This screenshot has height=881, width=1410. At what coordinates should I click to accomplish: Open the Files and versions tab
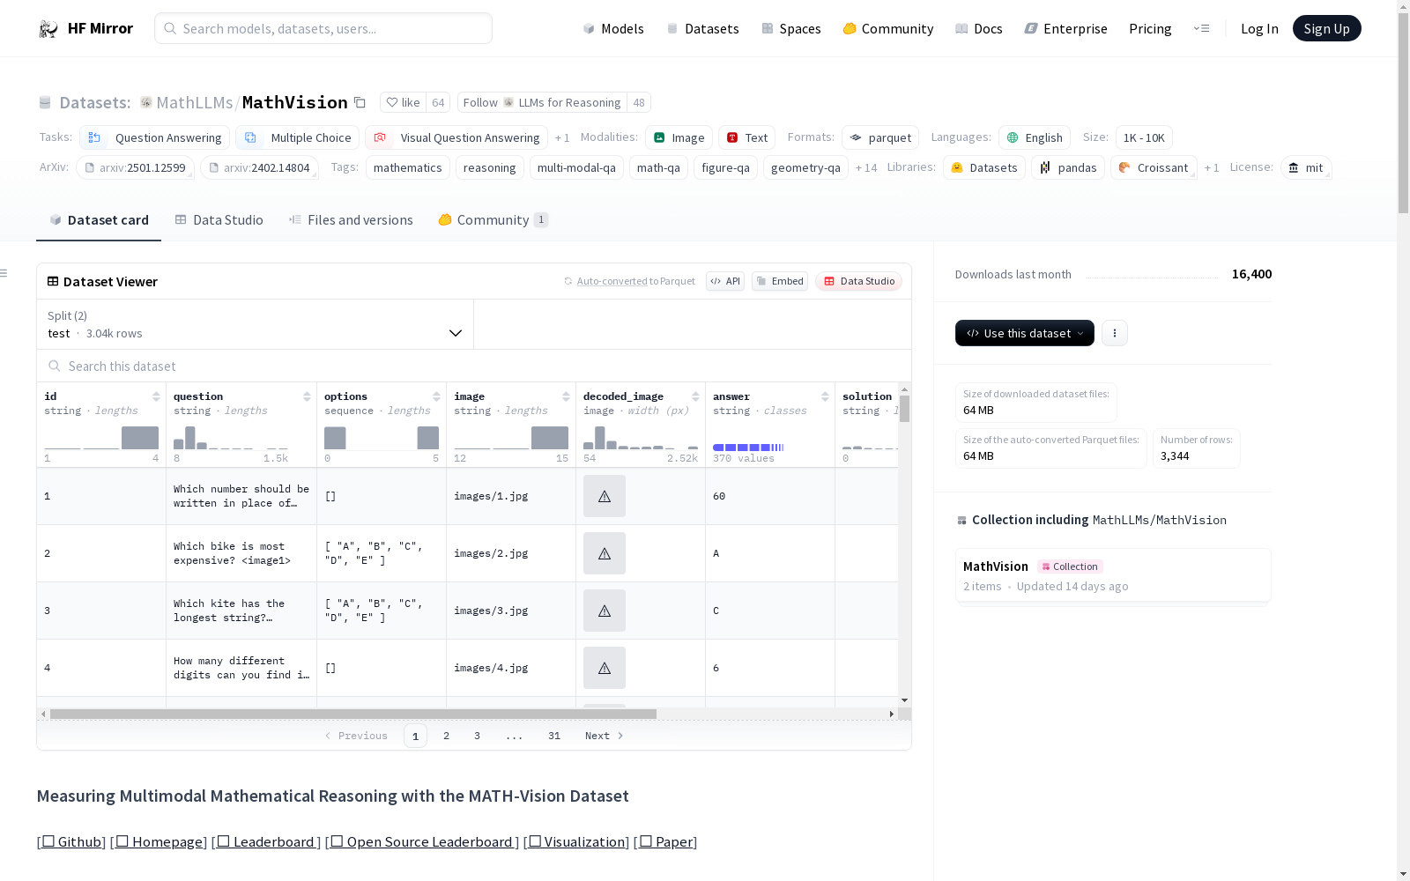coord(351,219)
